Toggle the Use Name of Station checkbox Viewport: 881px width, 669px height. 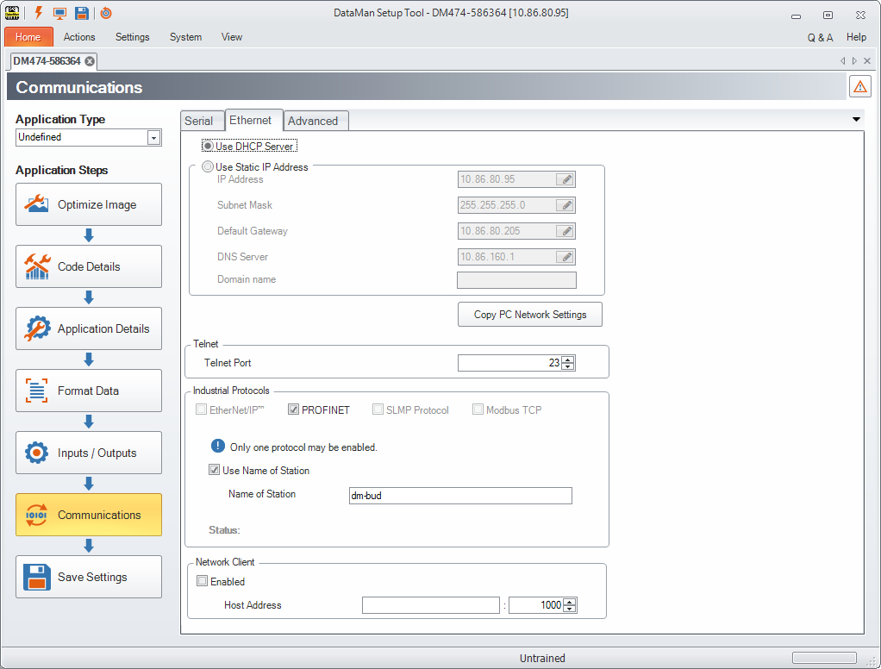pos(215,471)
